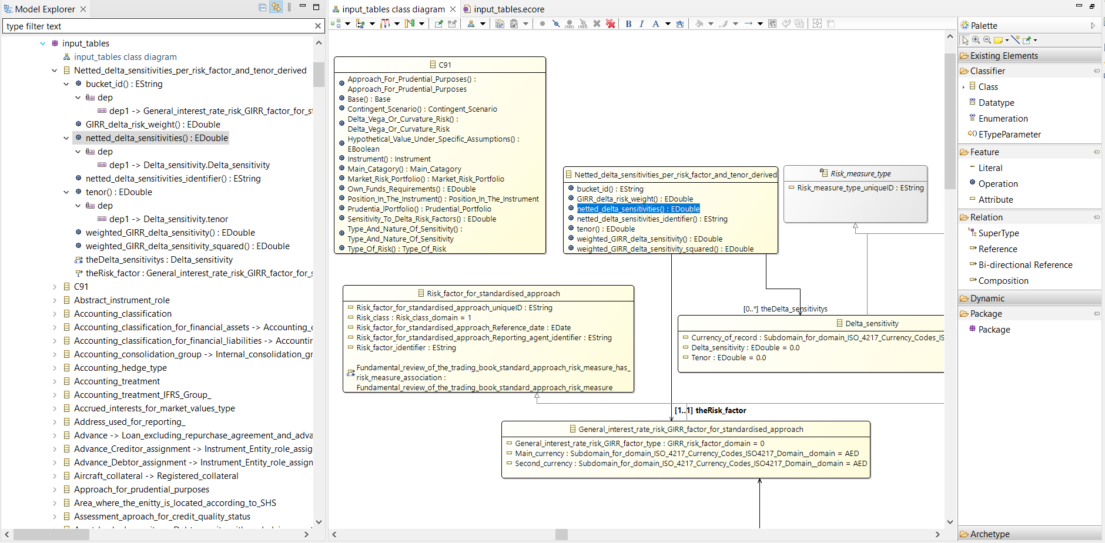Viewport: 1105px width, 543px height.
Task: Click the red Delete from Model toolbar icon
Action: pos(610,24)
